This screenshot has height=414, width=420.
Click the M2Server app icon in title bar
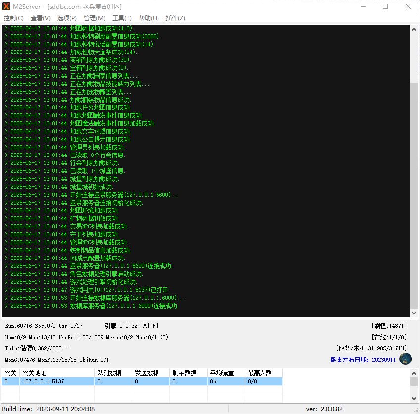(x=6, y=6)
